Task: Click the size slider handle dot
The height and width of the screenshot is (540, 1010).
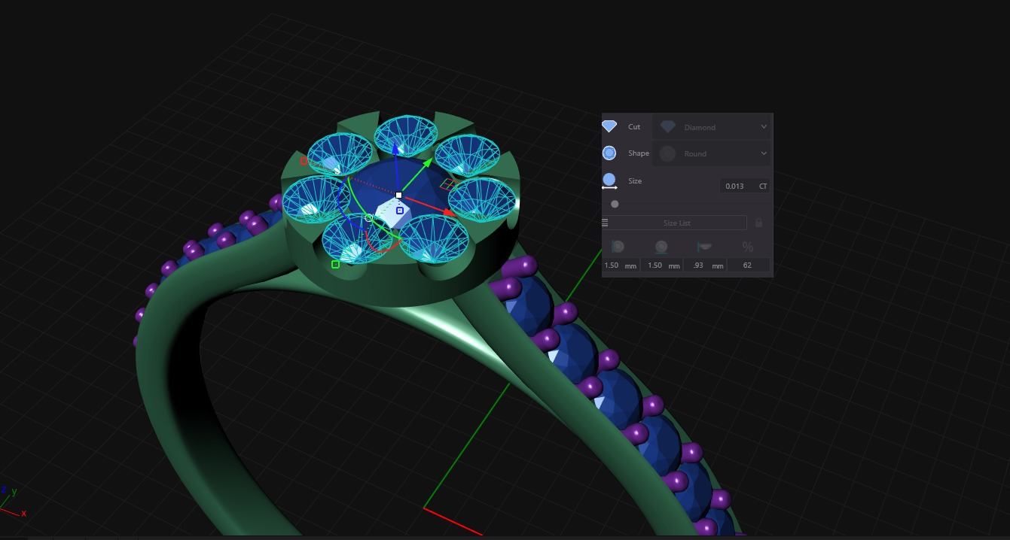Action: point(615,204)
